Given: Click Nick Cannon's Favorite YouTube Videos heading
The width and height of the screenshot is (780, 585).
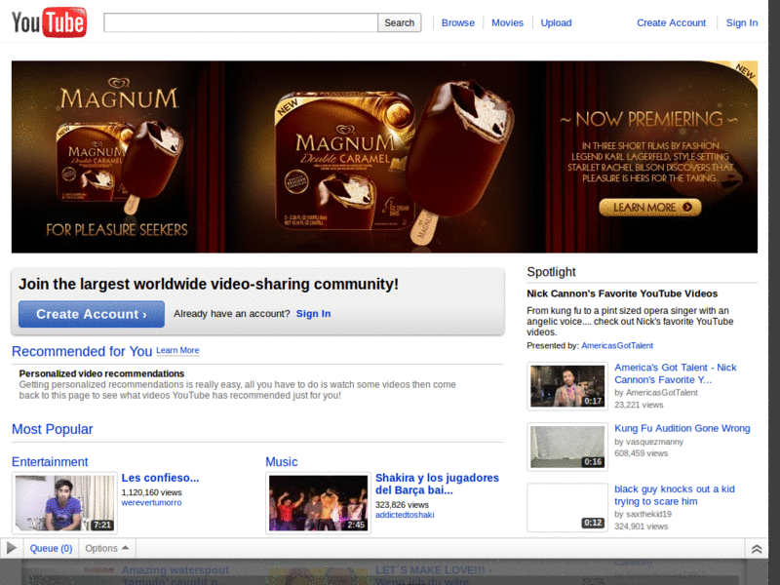Looking at the screenshot, I should (x=622, y=293).
